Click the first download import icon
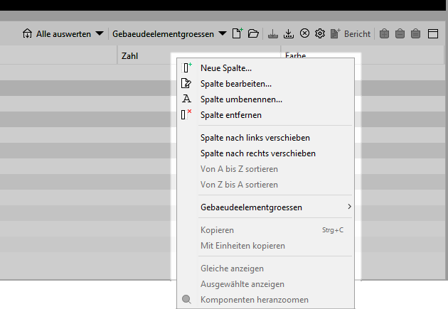Viewport: 448px width, 309px height. tap(273, 33)
